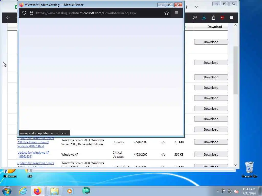The width and height of the screenshot is (262, 196).
Task: Click the 'Windows XP' products cell
Action: pyautogui.click(x=70, y=154)
